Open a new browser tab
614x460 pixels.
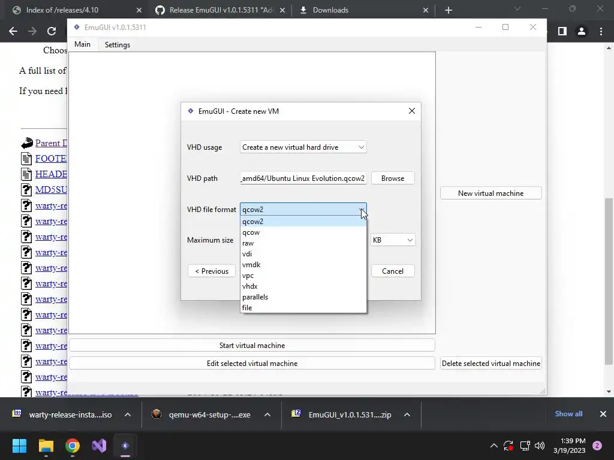point(449,10)
